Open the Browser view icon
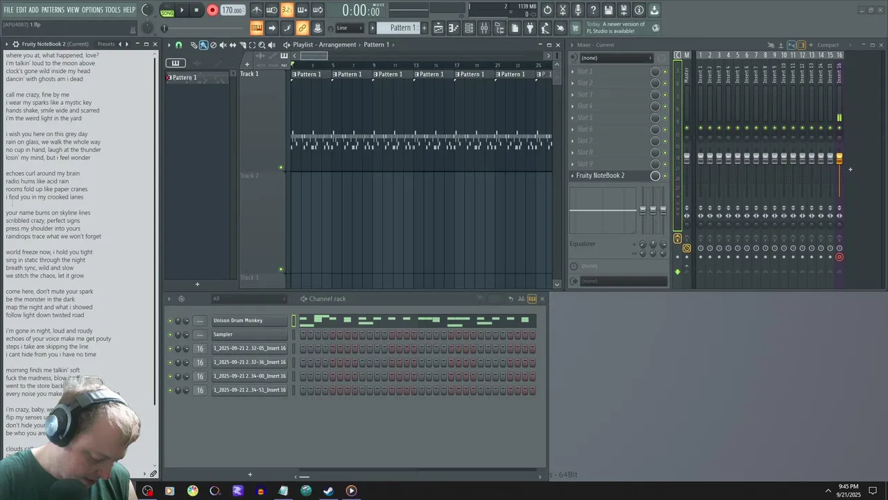Screen dimensions: 888x500 click(499, 28)
